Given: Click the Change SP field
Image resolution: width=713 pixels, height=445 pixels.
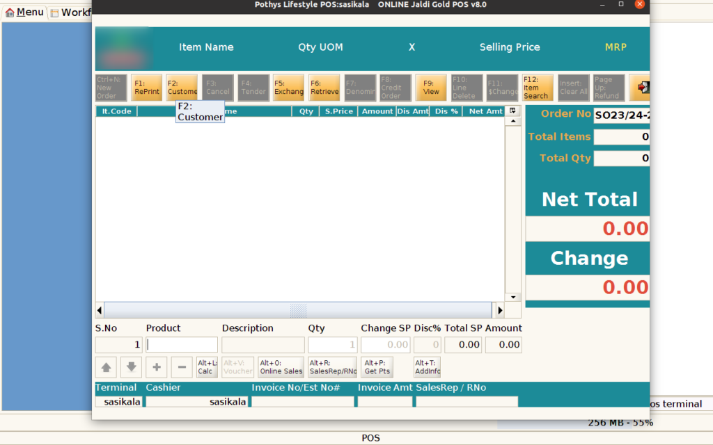Looking at the screenshot, I should [386, 345].
